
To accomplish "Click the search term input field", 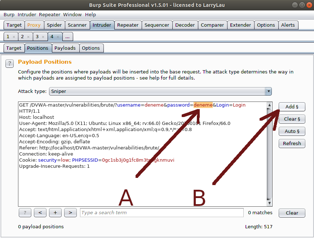I will [162, 213].
